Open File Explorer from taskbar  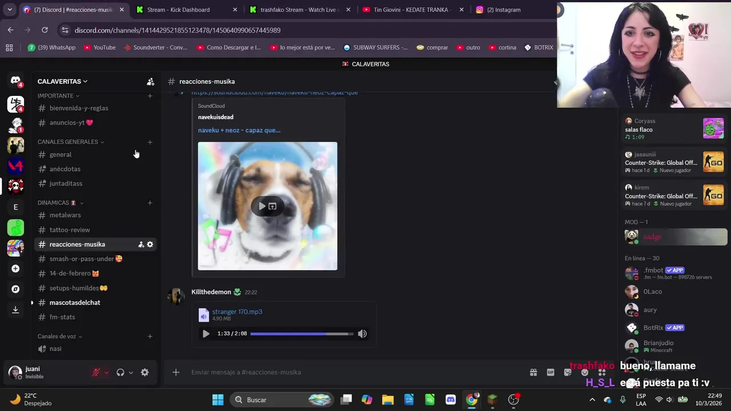click(x=388, y=400)
